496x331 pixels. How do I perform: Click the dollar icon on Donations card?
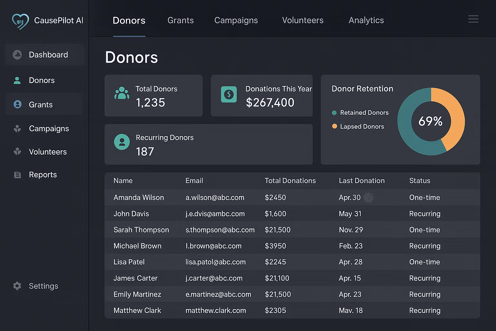pos(229,94)
